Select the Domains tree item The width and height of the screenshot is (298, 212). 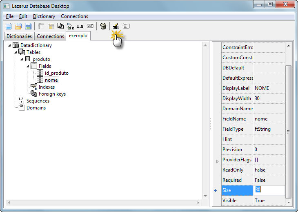[36, 108]
